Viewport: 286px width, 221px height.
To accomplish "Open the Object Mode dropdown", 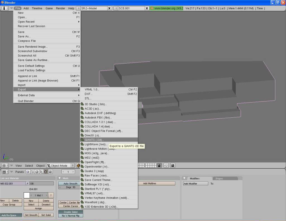I will 61,166.
